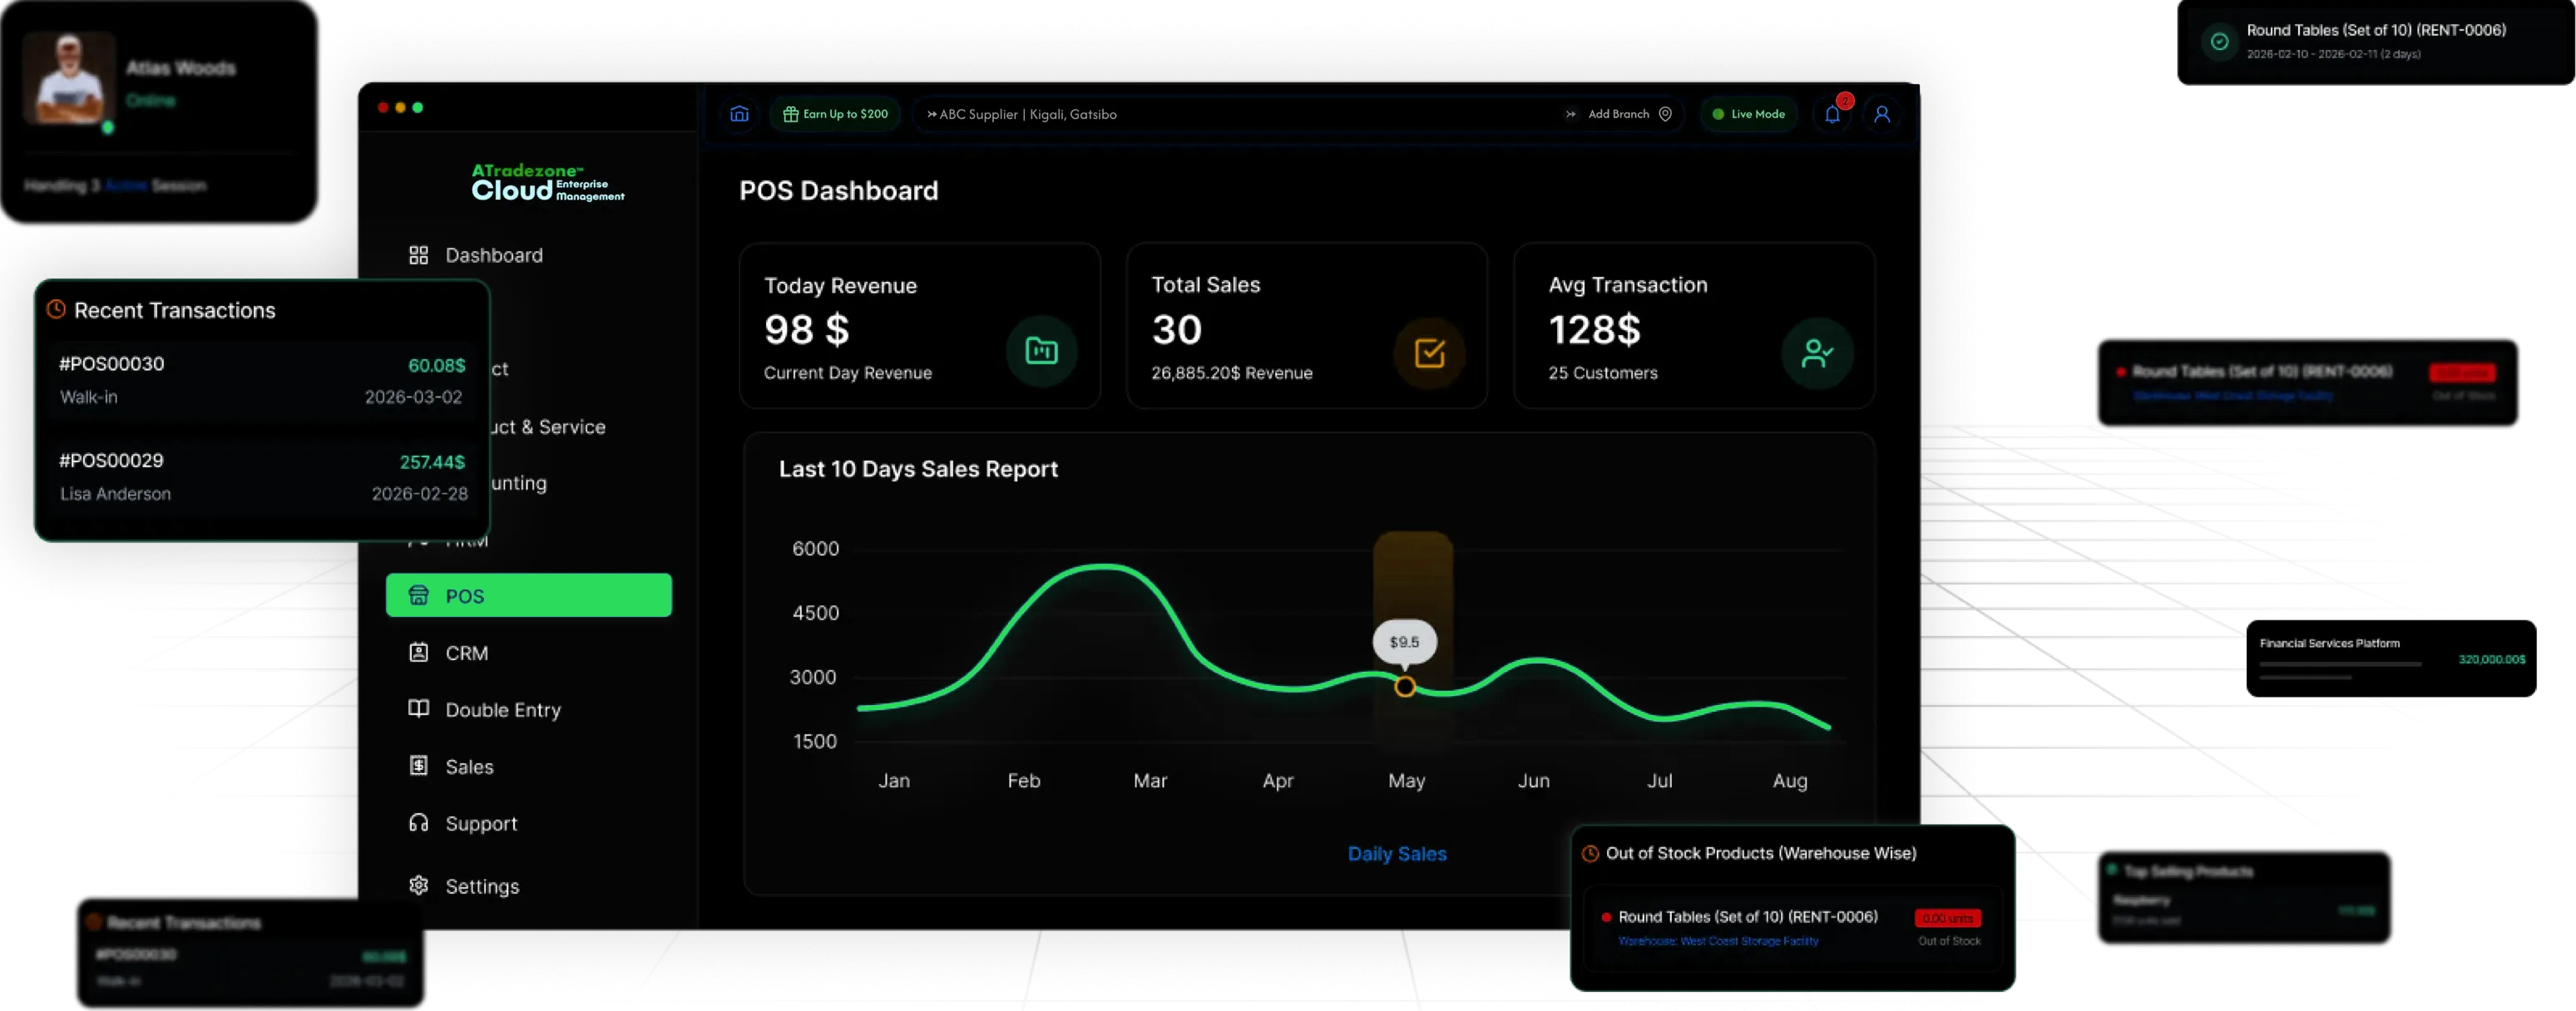Click the home icon in top bar
This screenshot has width=2576, height=1011.
[x=739, y=114]
